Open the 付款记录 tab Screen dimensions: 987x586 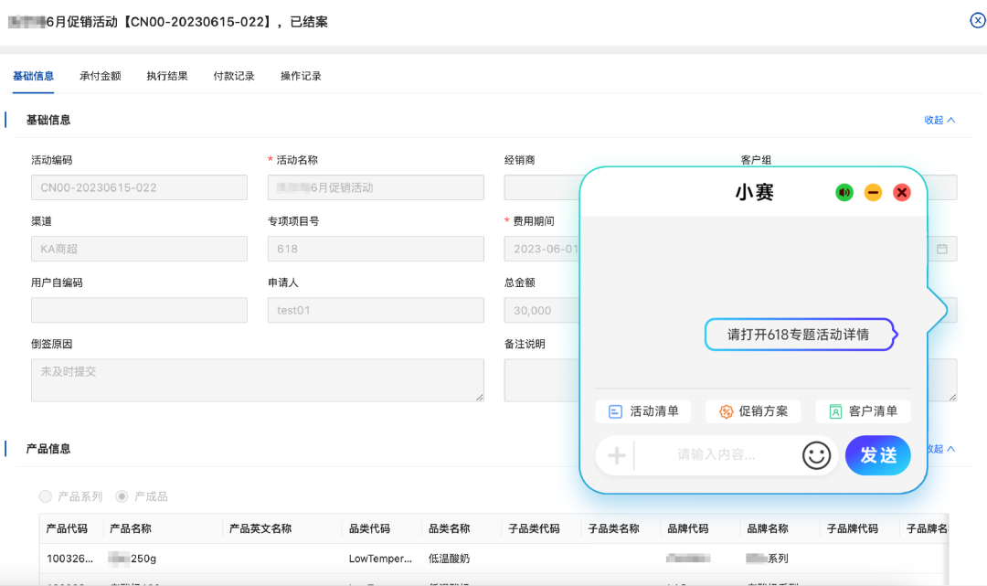tap(234, 76)
